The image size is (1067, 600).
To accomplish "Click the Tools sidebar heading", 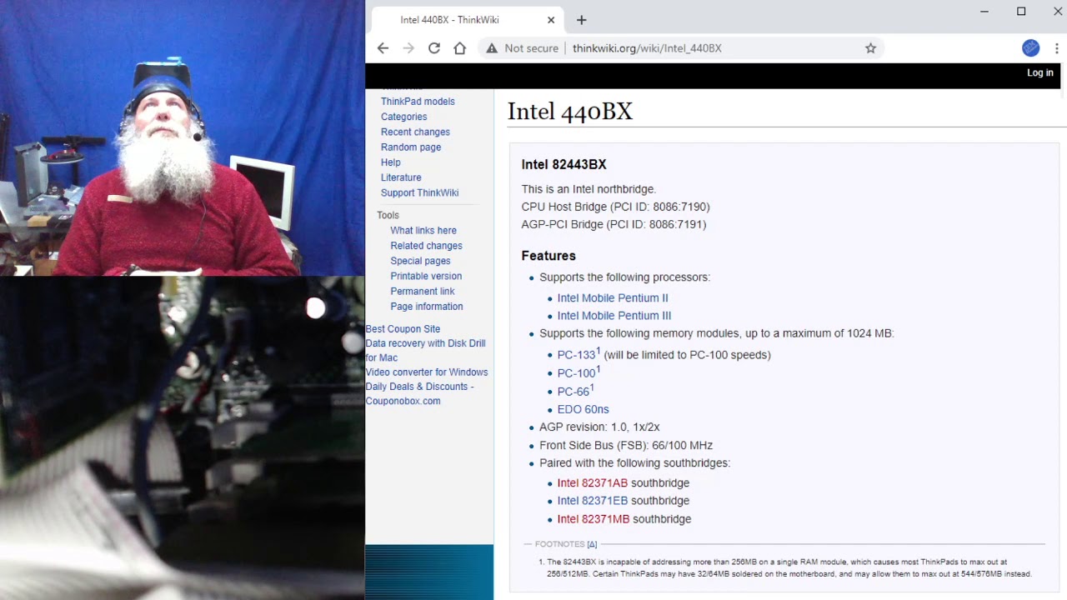I will (388, 215).
